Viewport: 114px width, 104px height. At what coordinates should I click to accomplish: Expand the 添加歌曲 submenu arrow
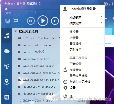(x=102, y=17)
